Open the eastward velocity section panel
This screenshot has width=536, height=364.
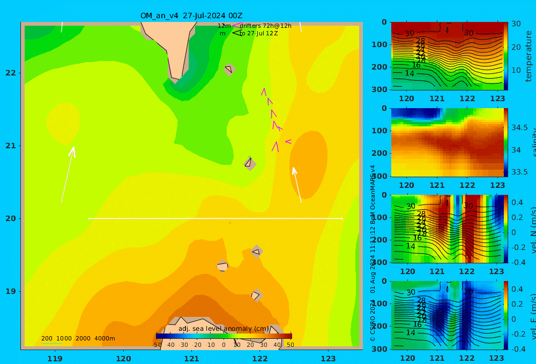(x=447, y=315)
